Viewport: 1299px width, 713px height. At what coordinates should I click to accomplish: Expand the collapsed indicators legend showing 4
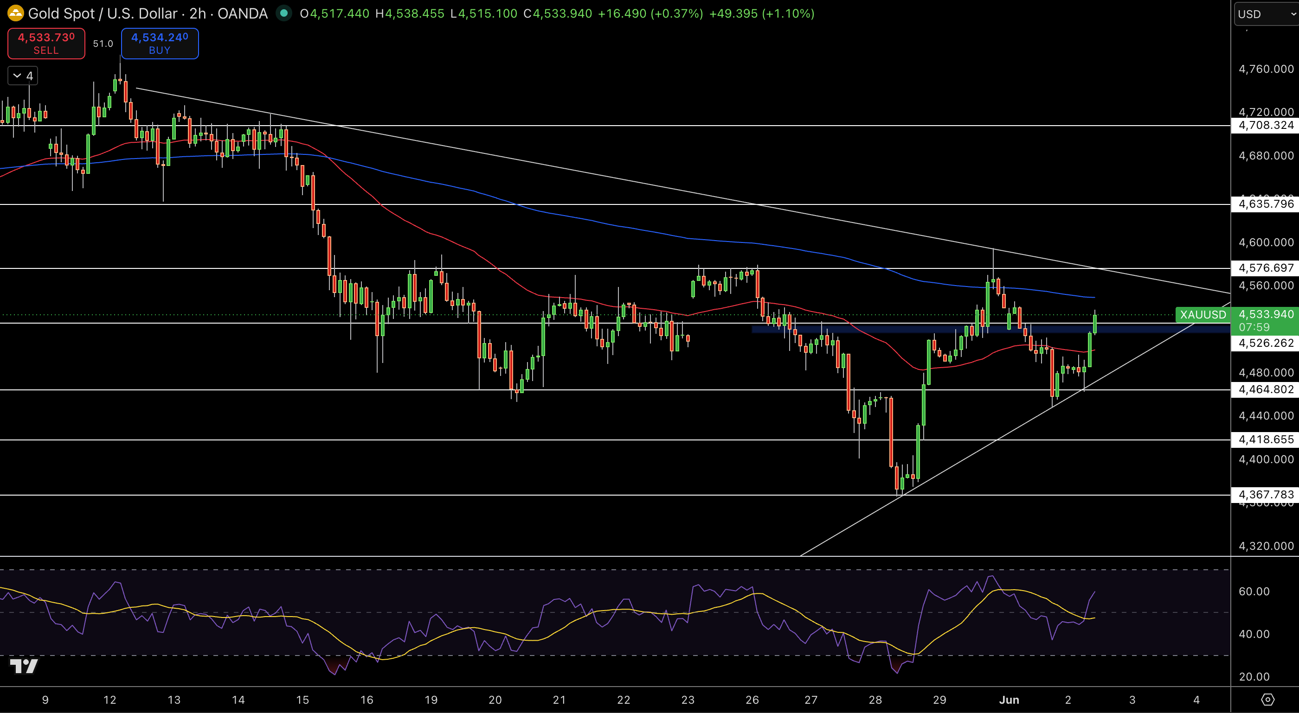(x=23, y=76)
